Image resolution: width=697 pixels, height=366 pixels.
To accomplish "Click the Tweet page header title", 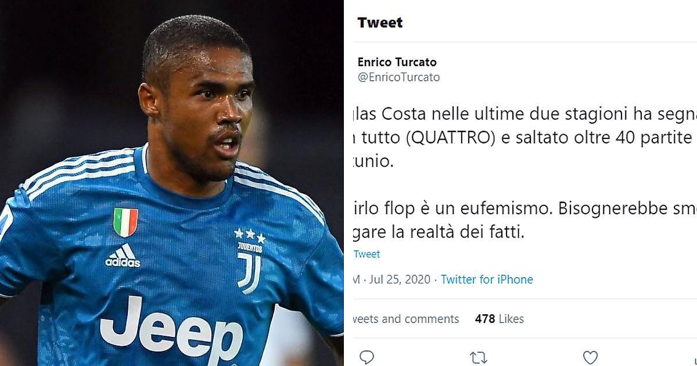I will pyautogui.click(x=380, y=23).
